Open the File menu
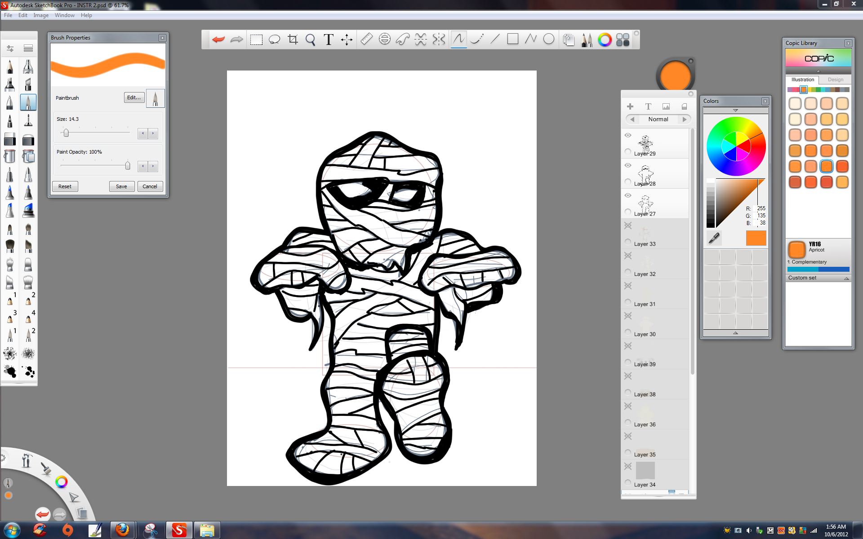The height and width of the screenshot is (539, 863). point(8,15)
